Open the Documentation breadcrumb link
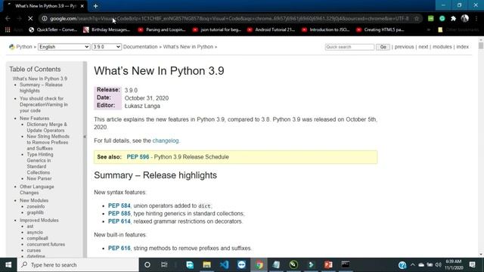Image resolution: width=484 pixels, height=272 pixels. 140,47
